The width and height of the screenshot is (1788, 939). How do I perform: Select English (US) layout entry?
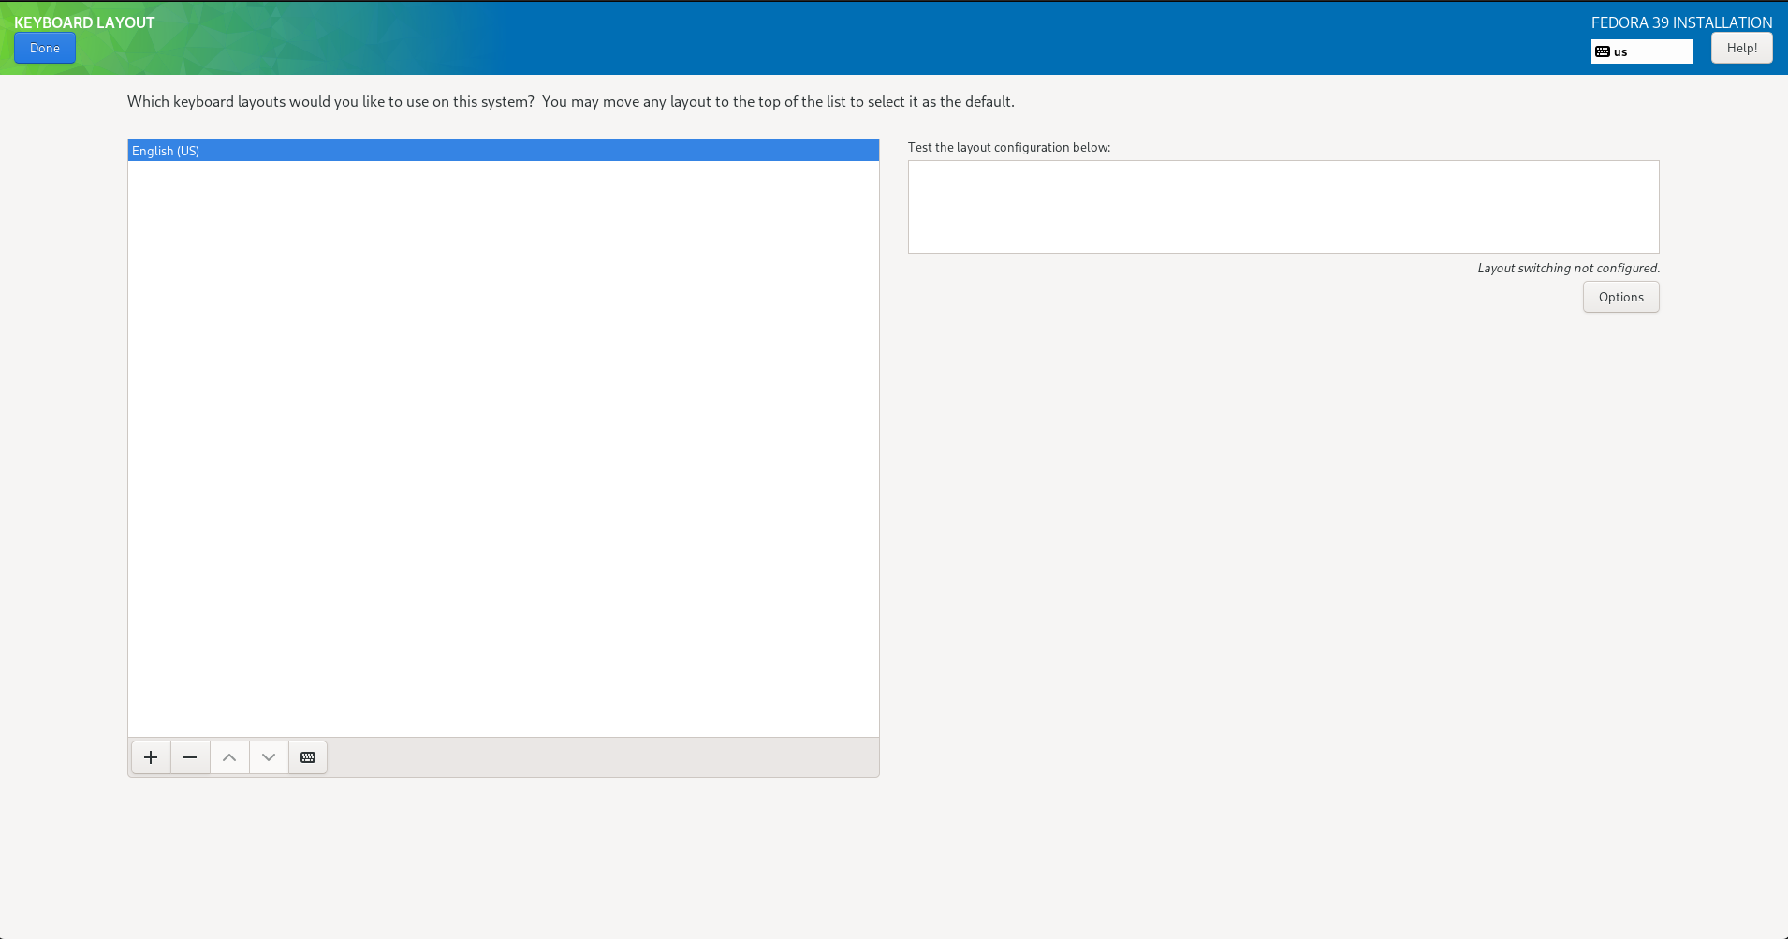pos(166,151)
